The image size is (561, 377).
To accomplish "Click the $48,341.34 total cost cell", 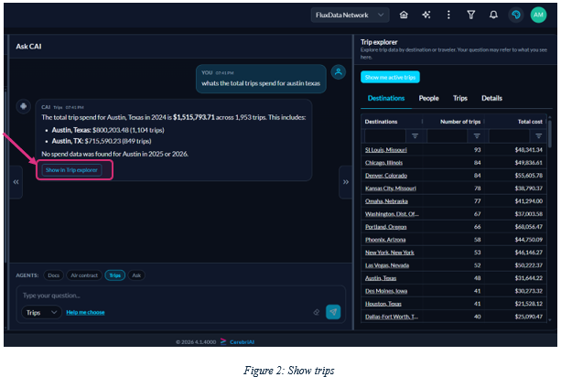I will (528, 149).
